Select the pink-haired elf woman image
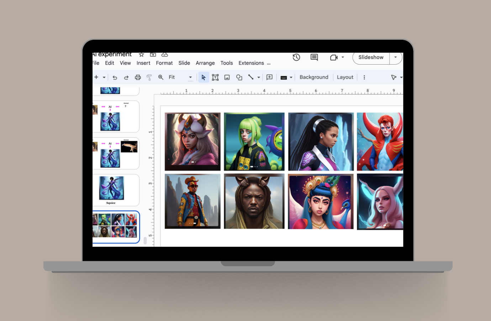Screen dimensions: 491x321 [x=380, y=202]
